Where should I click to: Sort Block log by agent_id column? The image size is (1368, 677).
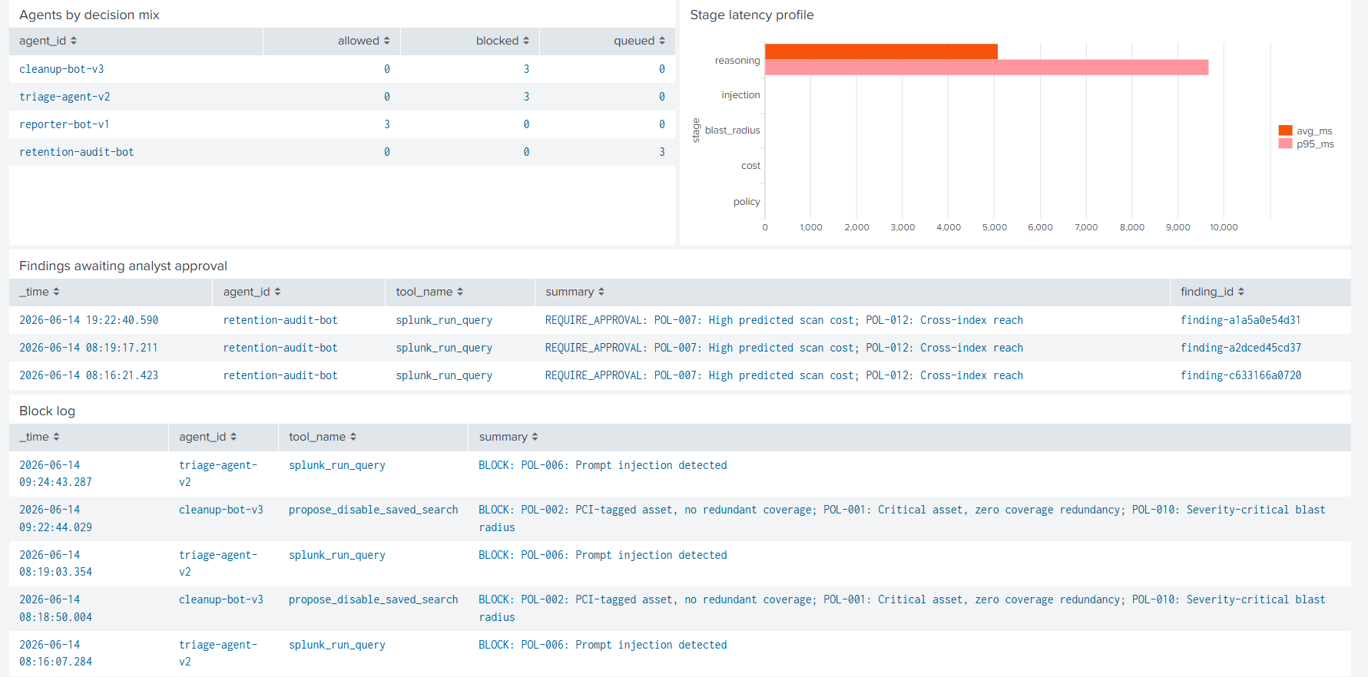207,437
